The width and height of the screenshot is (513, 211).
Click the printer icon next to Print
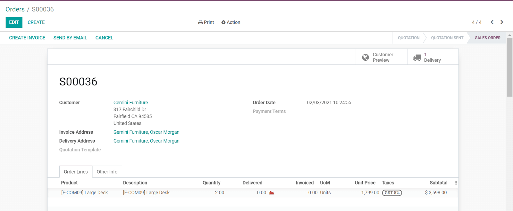pos(200,22)
